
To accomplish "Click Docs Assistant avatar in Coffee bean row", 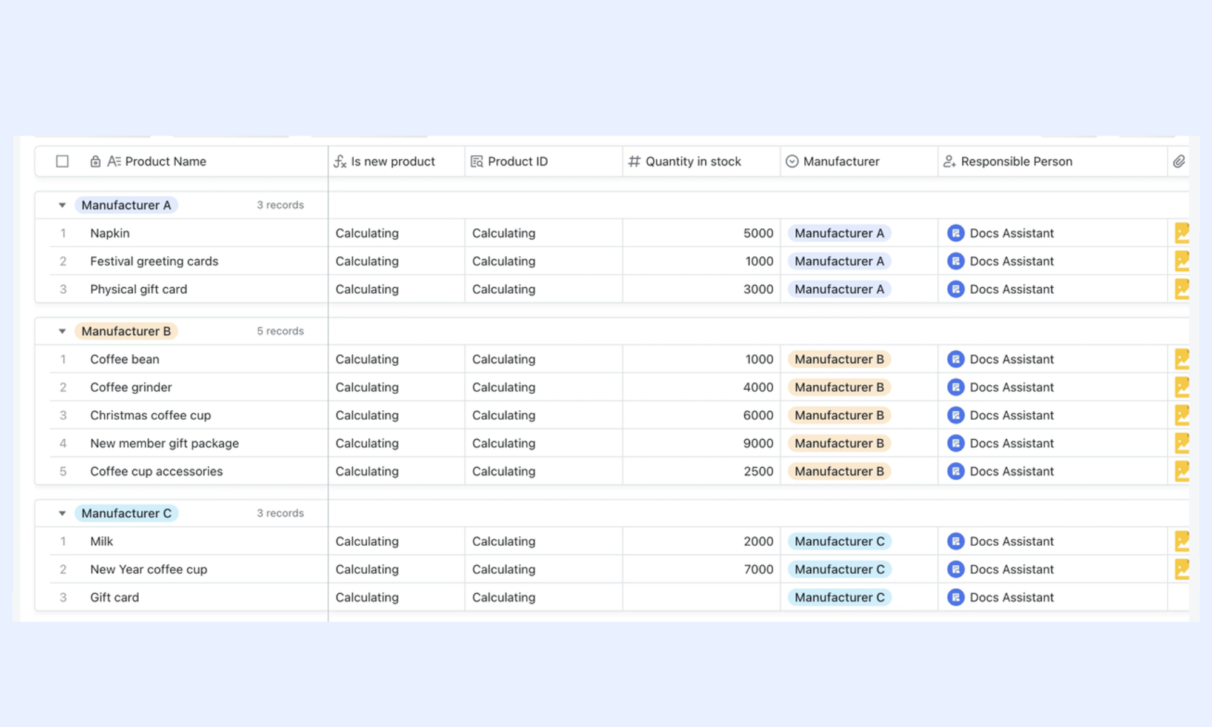I will pos(956,359).
